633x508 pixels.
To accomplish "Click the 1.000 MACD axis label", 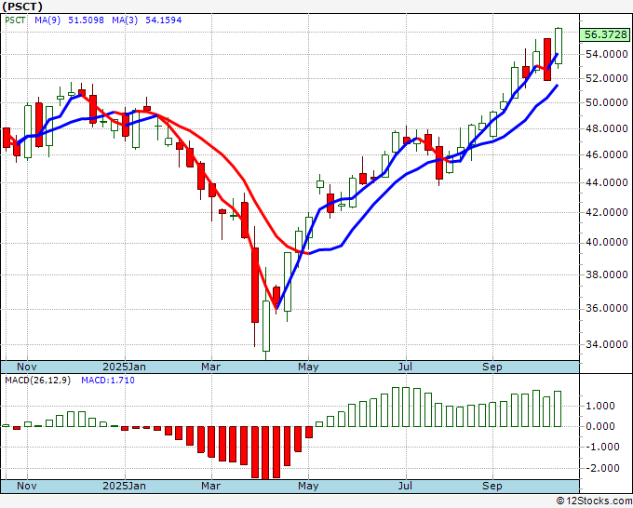I will pos(602,406).
